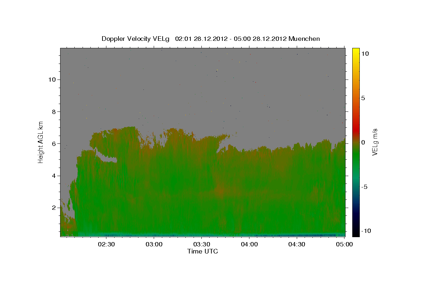The height and width of the screenshot is (284, 427).
Task: Click the colorbar value 10 label
Action: click(x=365, y=54)
